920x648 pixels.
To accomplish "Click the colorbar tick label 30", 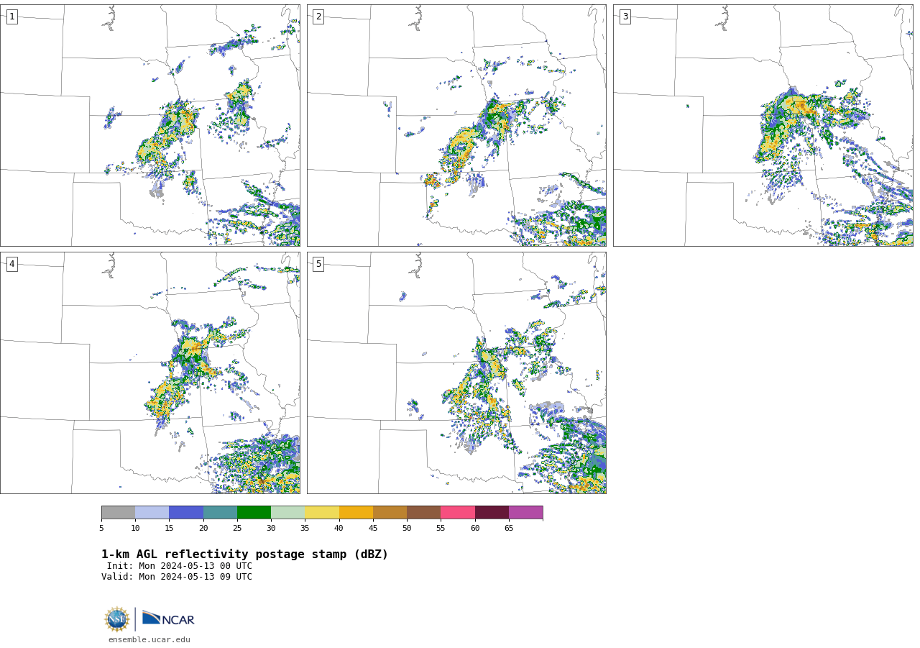I will click(x=271, y=529).
